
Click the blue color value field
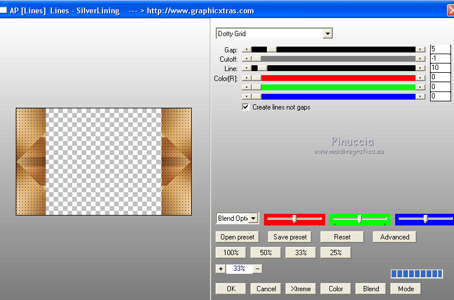(x=441, y=96)
